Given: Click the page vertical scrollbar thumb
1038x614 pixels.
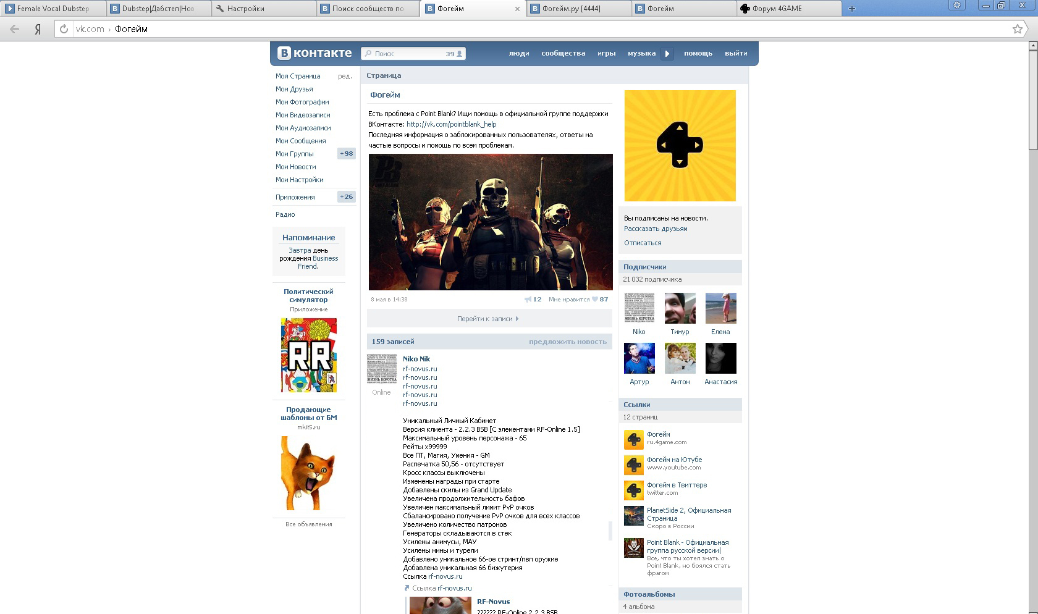Looking at the screenshot, I should click(1033, 99).
